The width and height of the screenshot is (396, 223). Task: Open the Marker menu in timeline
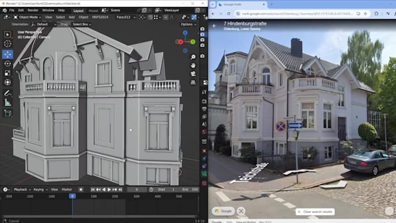pyautogui.click(x=67, y=189)
